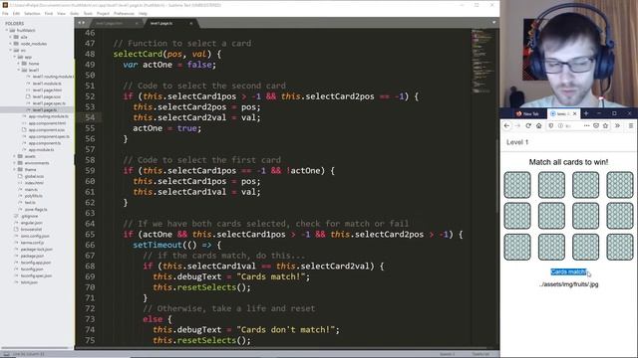The height and width of the screenshot is (358, 638).
Task: Expand the node_modules folder
Action: click(x=11, y=44)
